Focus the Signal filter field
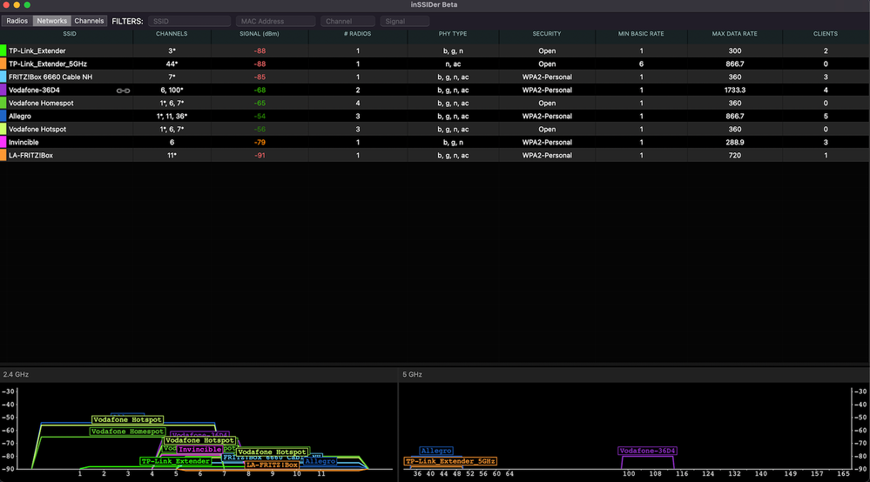The width and height of the screenshot is (870, 482). click(x=405, y=21)
